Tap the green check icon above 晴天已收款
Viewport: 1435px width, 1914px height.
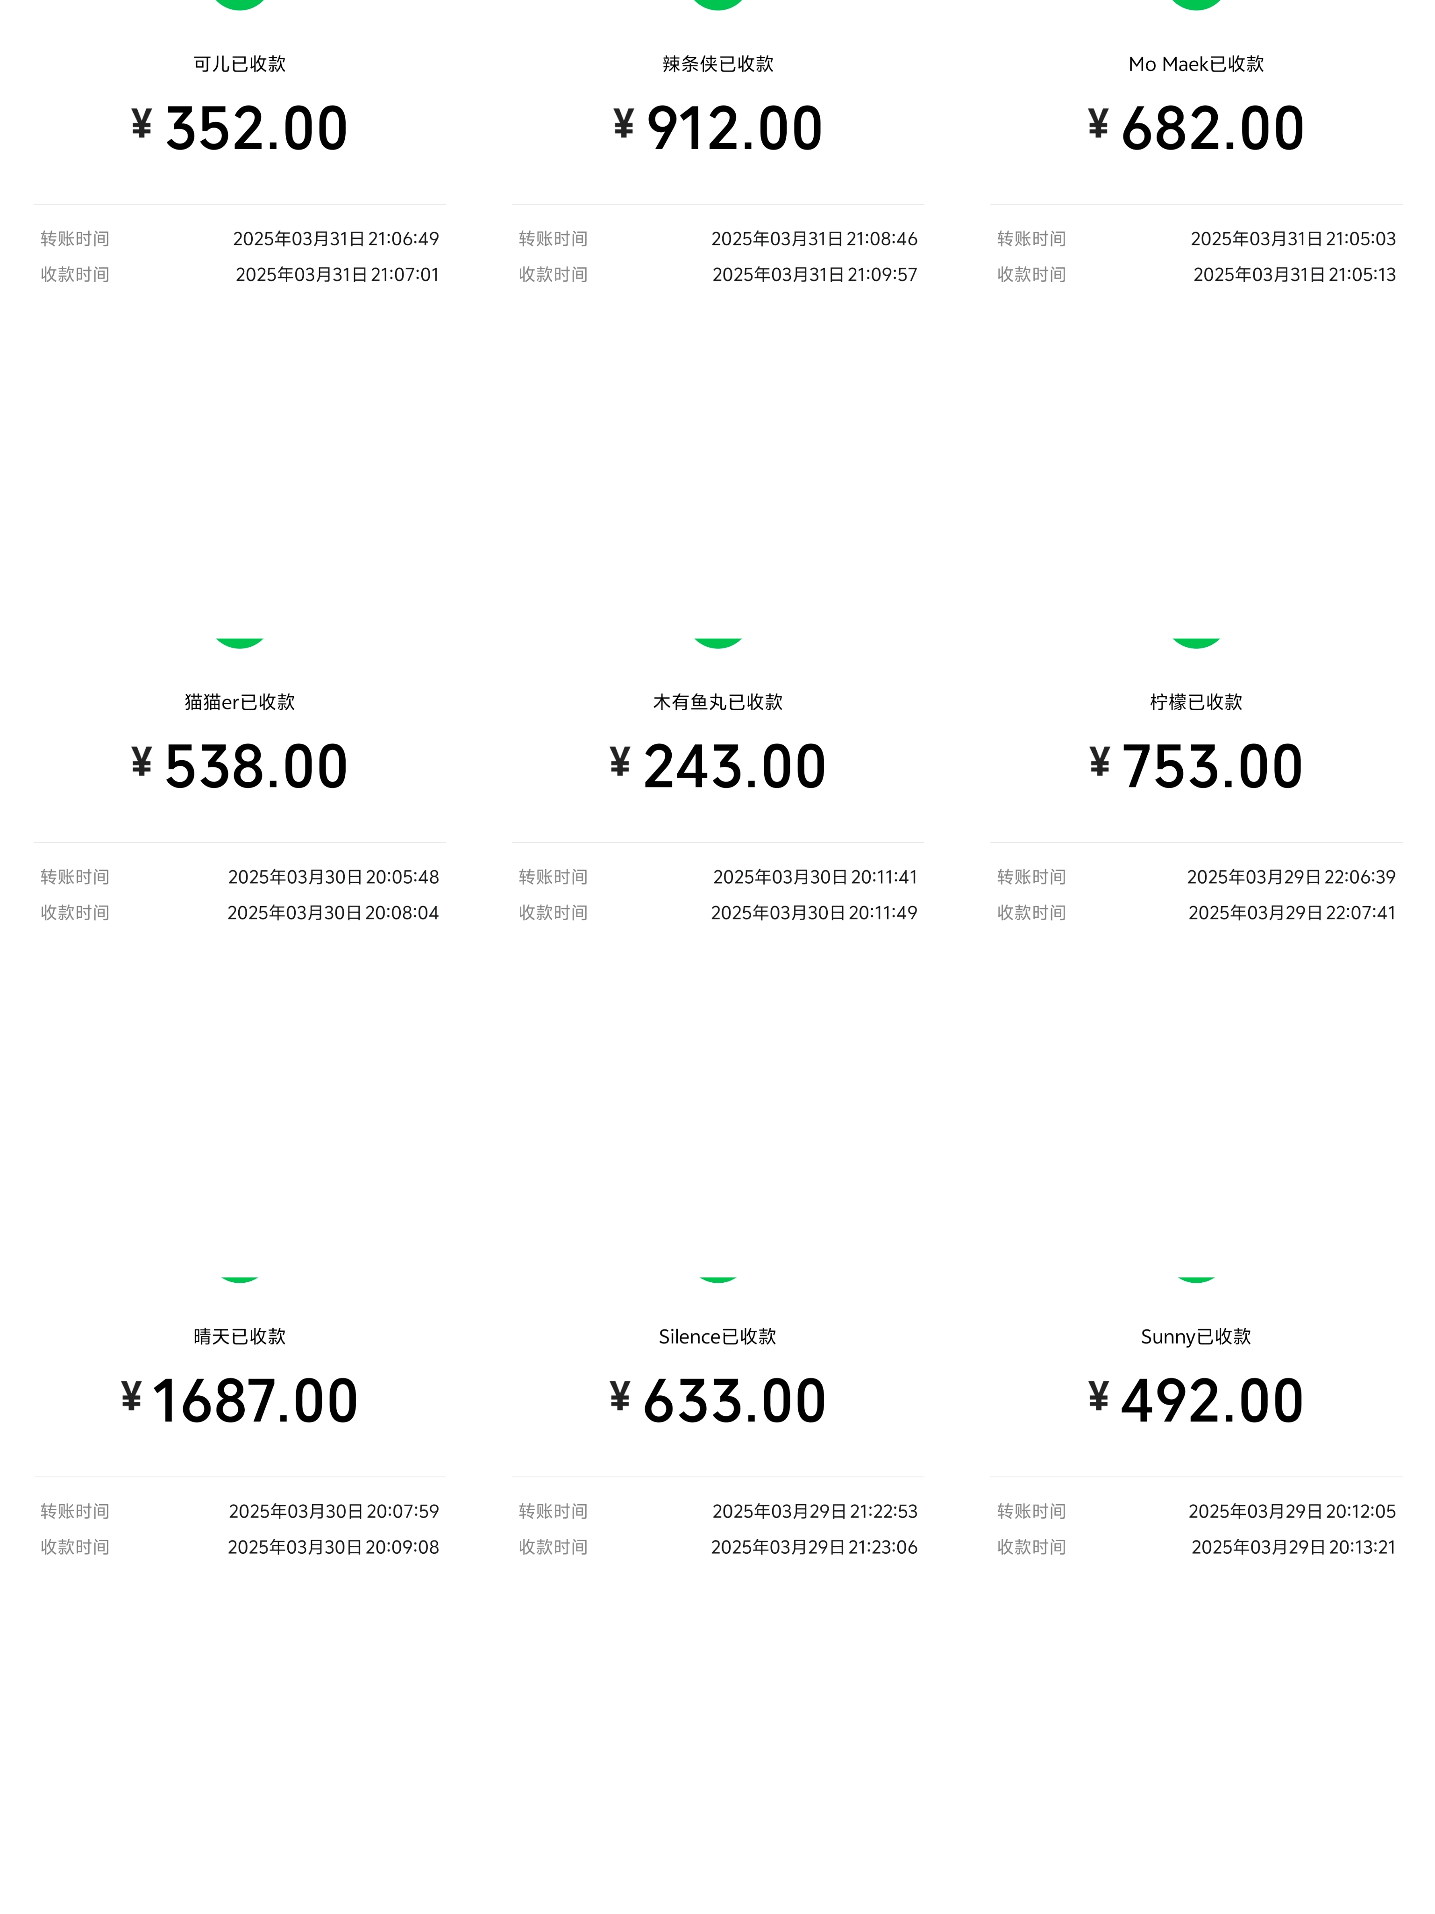240,1278
